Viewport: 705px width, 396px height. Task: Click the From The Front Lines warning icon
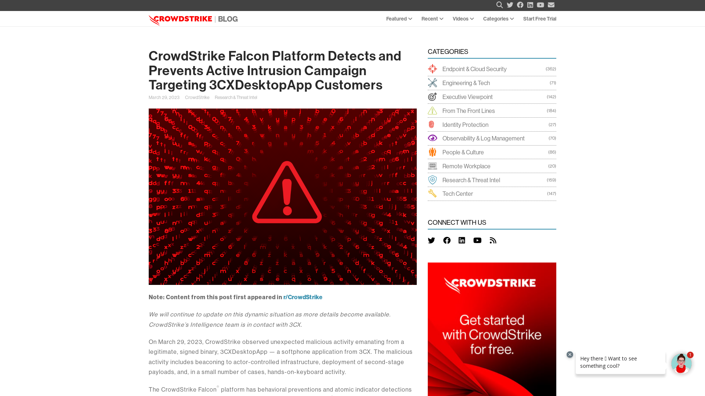click(x=433, y=110)
